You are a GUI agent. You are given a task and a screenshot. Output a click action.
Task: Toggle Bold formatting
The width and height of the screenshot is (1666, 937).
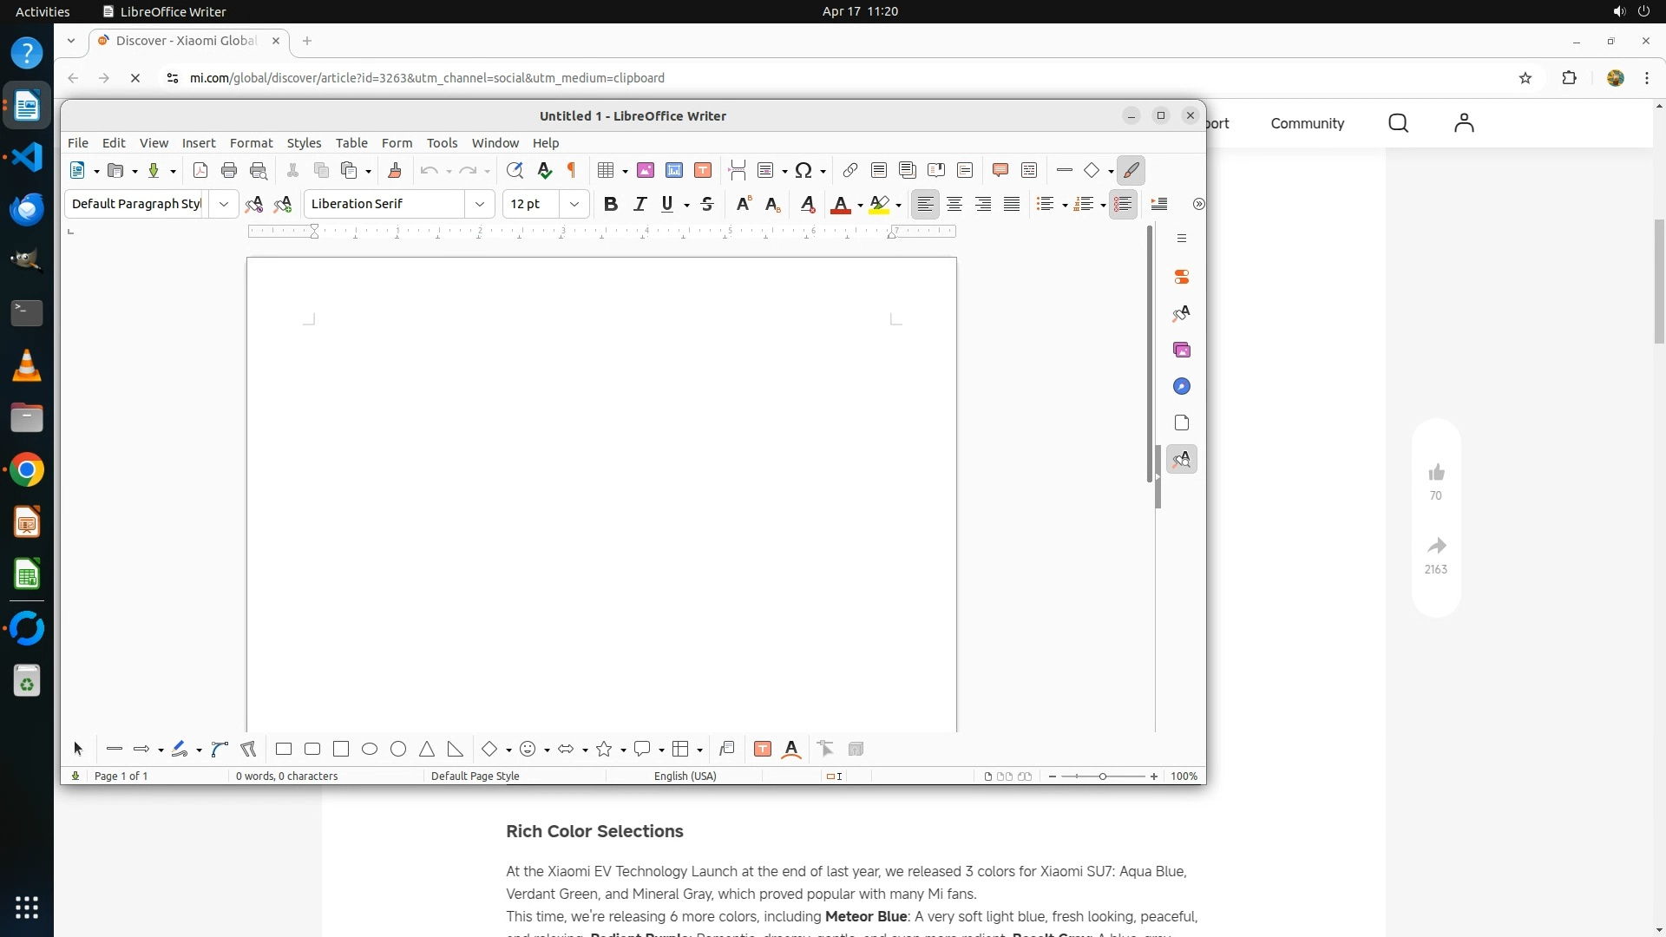pyautogui.click(x=611, y=204)
